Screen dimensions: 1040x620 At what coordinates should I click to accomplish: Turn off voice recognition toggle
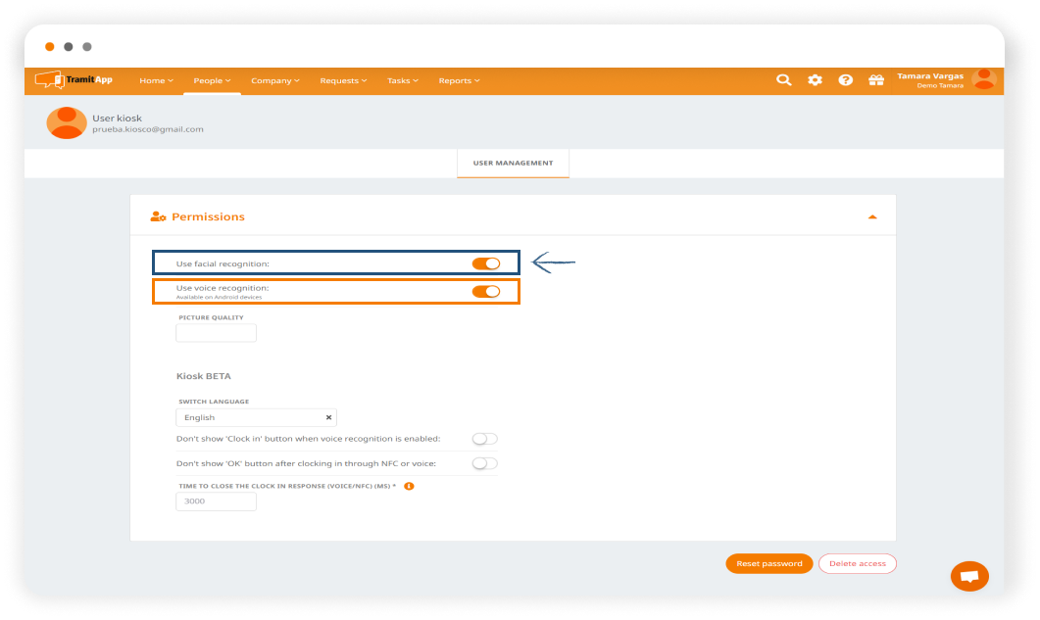pyautogui.click(x=486, y=291)
